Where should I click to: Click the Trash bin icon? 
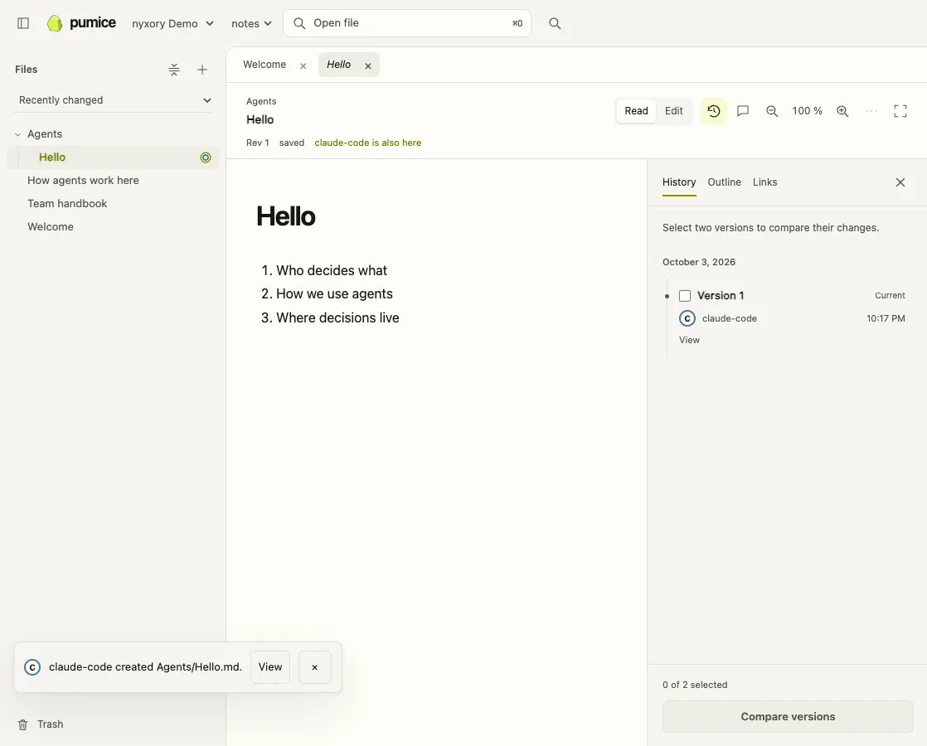[22, 724]
